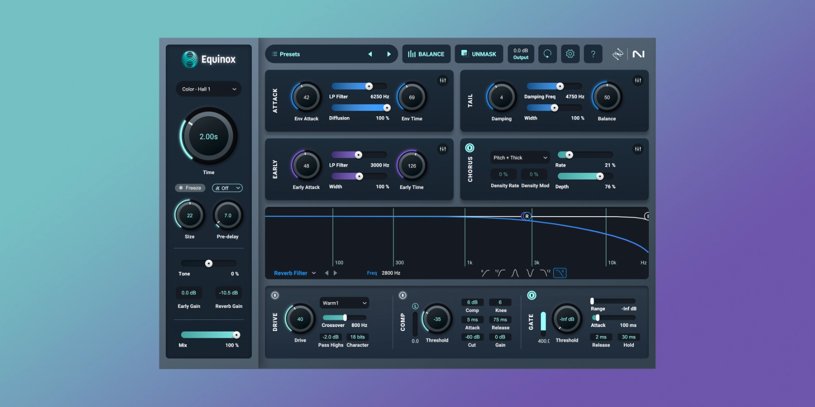
Task: Open the Reverb Filter selector menu
Action: (295, 273)
